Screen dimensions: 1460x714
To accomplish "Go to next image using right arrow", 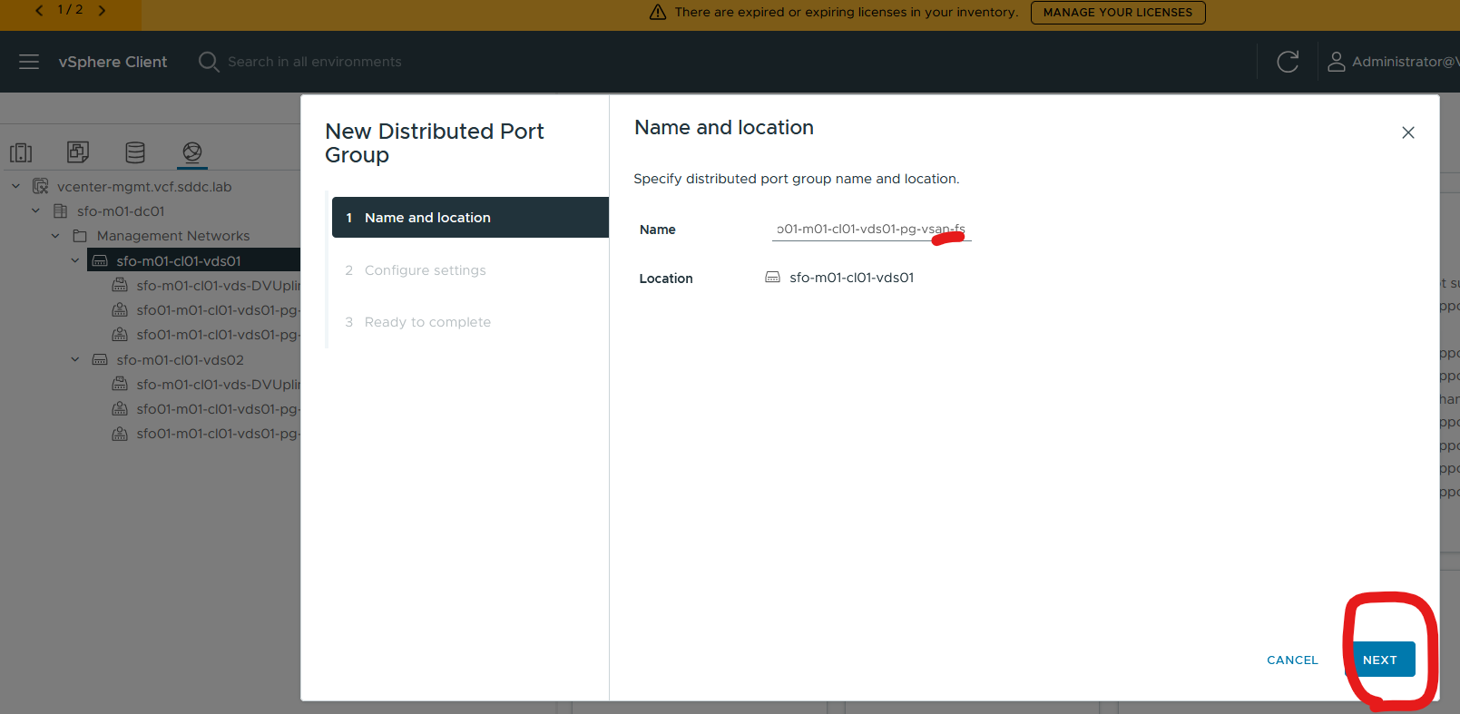I will [102, 11].
